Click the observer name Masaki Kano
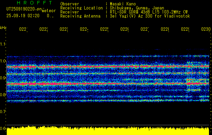This screenshot has height=135, width=212. (x=123, y=4)
